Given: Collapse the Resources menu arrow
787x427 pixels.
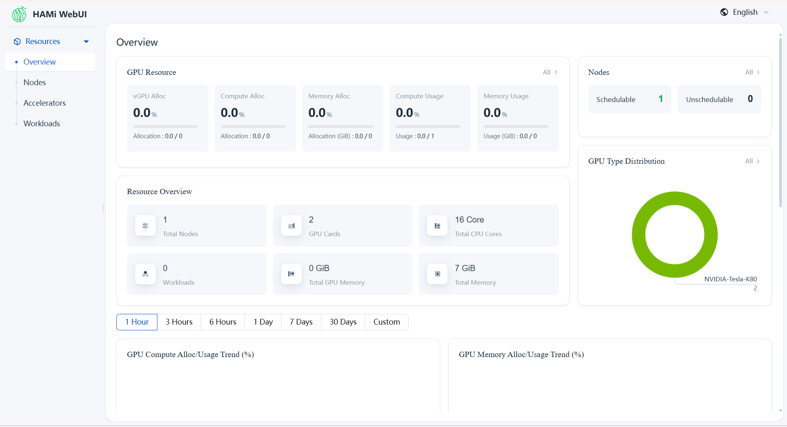Looking at the screenshot, I should 86,42.
